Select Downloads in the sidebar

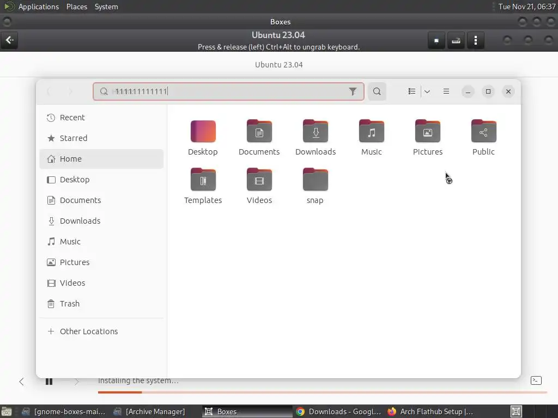[x=101, y=221]
